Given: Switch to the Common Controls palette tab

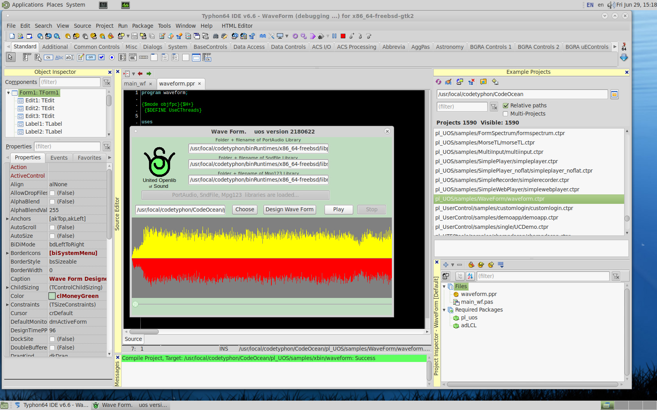Looking at the screenshot, I should click(x=97, y=47).
